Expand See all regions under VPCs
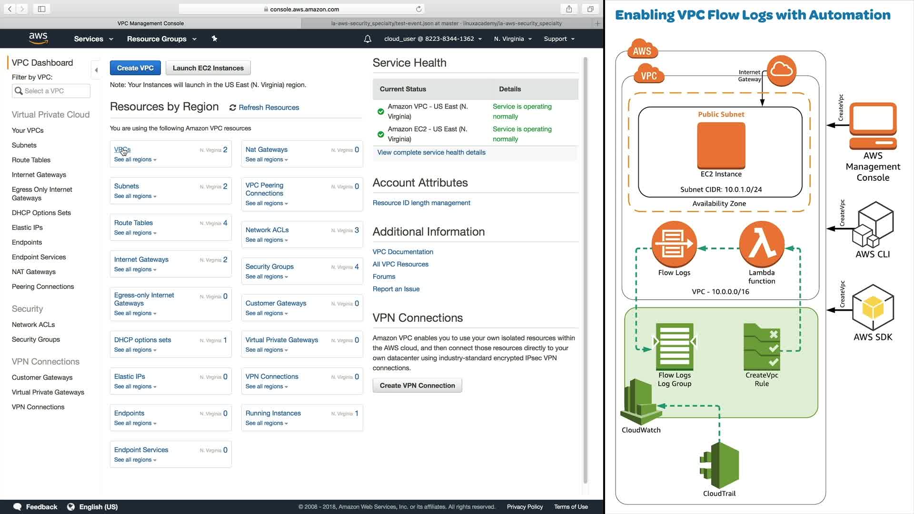 (135, 159)
